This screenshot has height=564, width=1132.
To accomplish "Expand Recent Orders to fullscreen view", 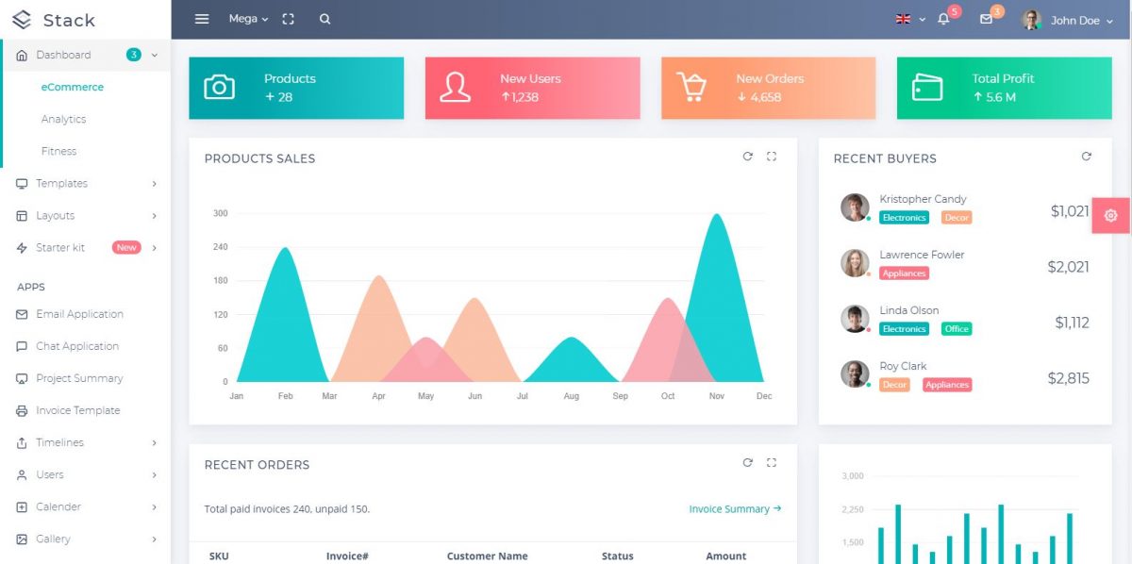I will [772, 462].
